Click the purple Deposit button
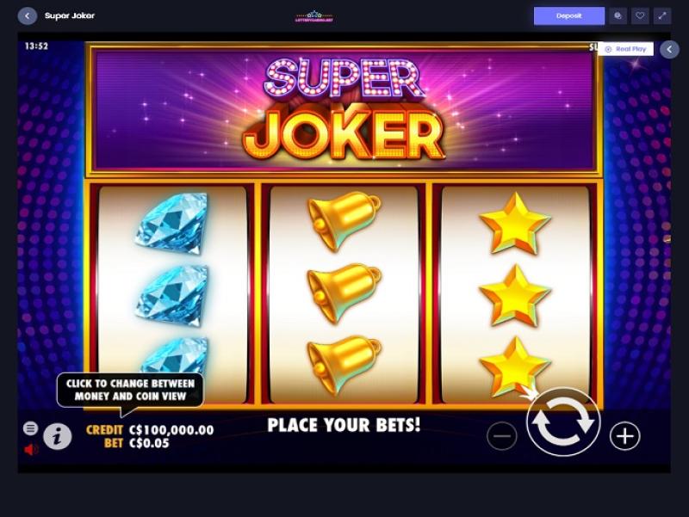689x517 pixels. pos(569,15)
